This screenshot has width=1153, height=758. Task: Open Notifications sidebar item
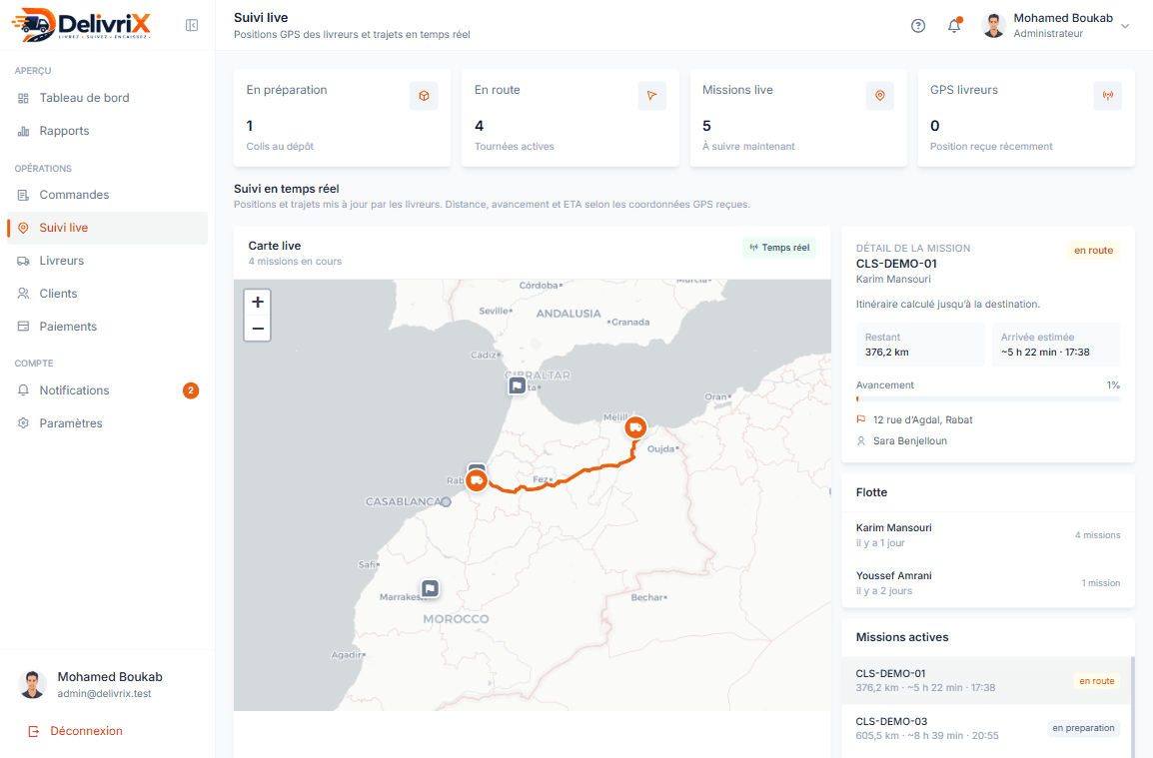pyautogui.click(x=107, y=390)
